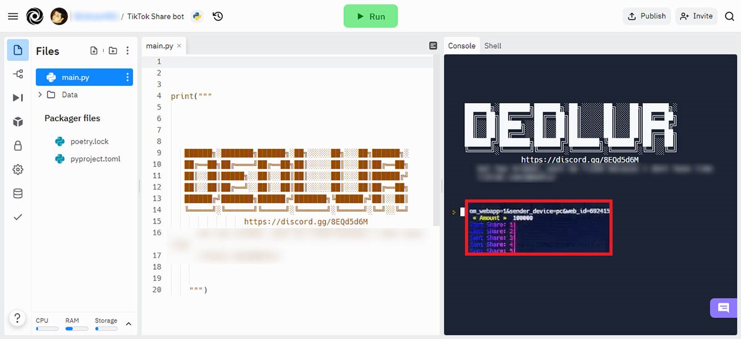Screen dimensions: 741x339
Task: Open poetry.lock file
Action: coord(89,141)
